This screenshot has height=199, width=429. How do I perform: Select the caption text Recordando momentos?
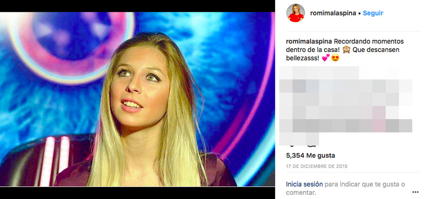click(369, 42)
